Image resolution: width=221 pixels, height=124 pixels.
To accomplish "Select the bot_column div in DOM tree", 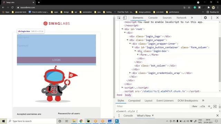I will [x=155, y=66].
